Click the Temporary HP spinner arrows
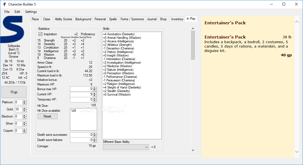This screenshot has width=303, height=165. 95,99
